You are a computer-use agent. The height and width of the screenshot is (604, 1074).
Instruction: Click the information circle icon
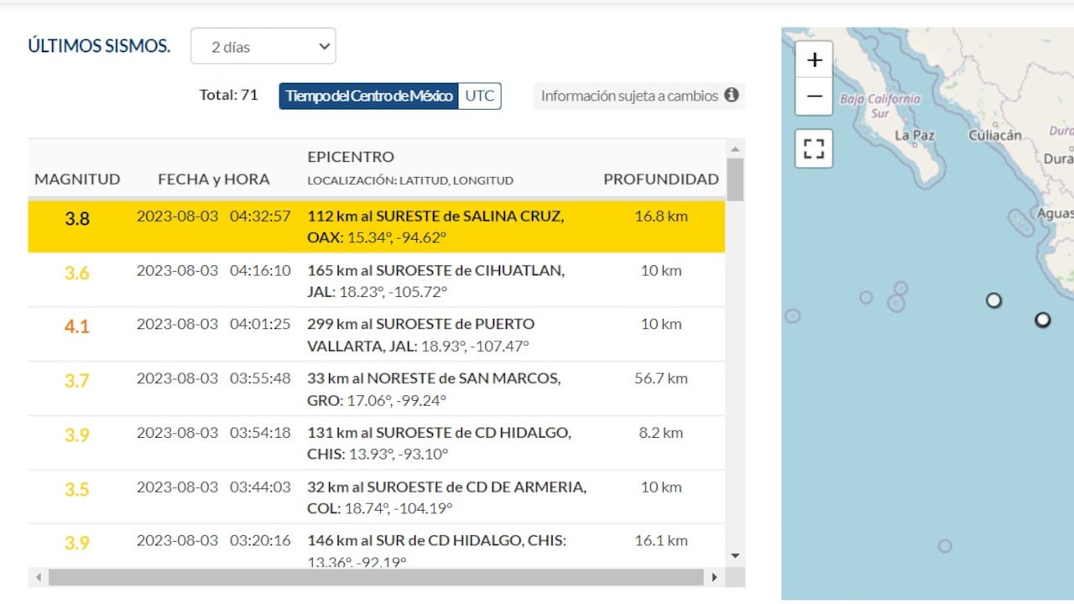(731, 96)
